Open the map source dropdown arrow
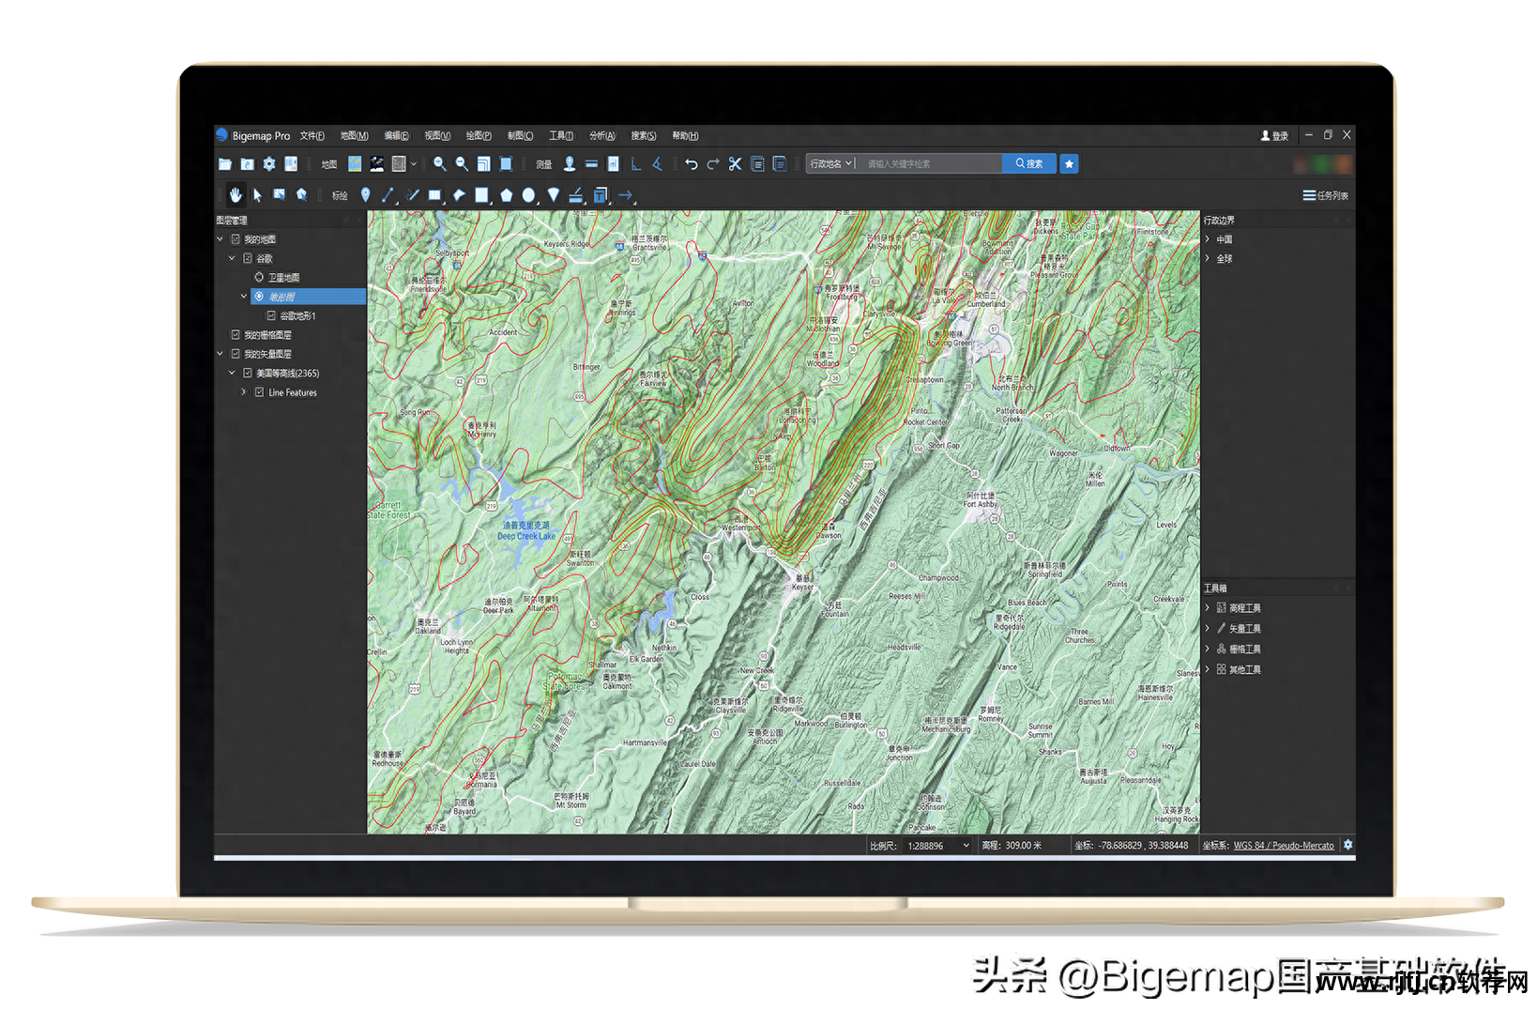The width and height of the screenshot is (1537, 1025). pyautogui.click(x=413, y=164)
